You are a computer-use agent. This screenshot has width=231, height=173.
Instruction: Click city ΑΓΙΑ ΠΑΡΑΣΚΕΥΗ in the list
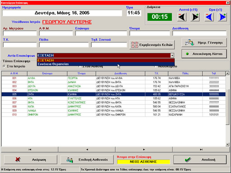(179, 86)
